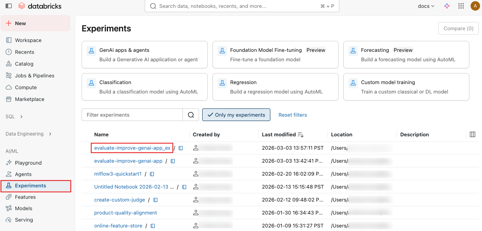This screenshot has width=482, height=231.
Task: Click the Reset filters link
Action: point(292,115)
